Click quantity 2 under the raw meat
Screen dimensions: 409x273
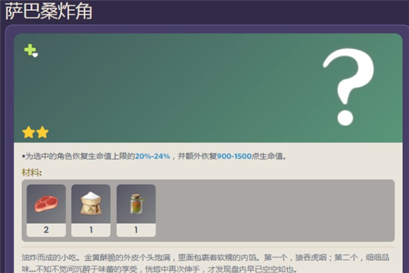tap(46, 229)
